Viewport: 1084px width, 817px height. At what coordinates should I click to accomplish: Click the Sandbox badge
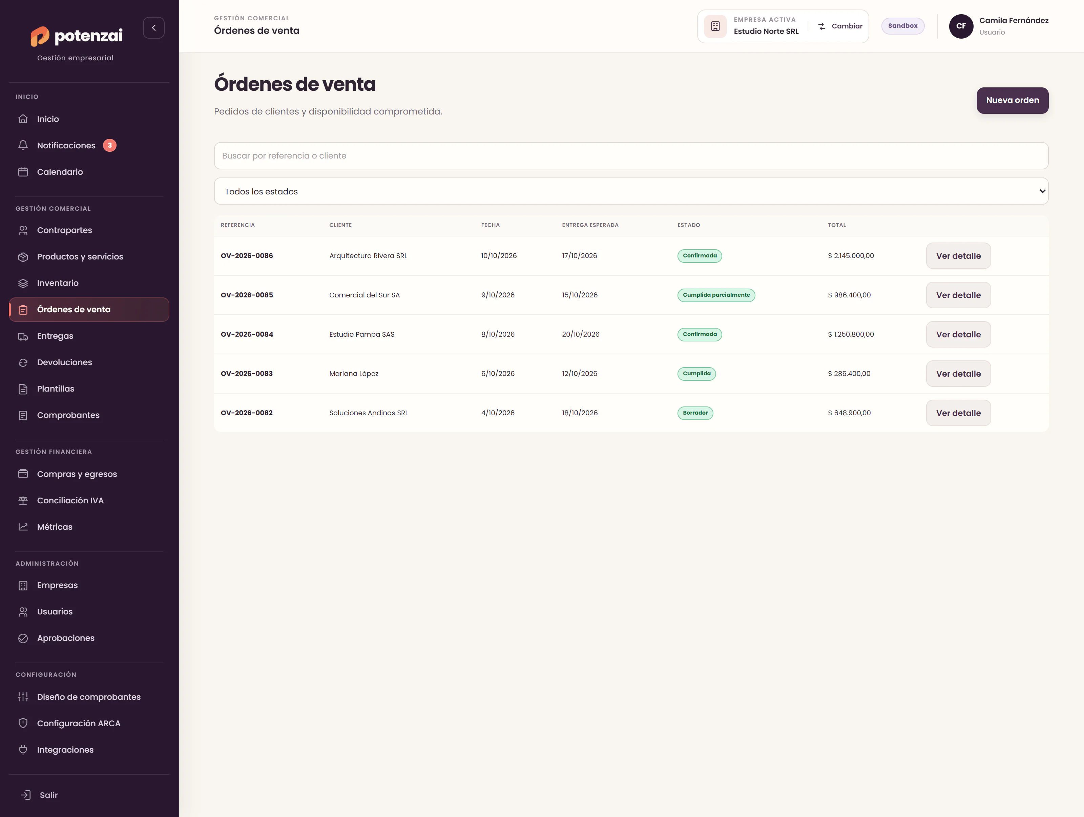pyautogui.click(x=903, y=26)
